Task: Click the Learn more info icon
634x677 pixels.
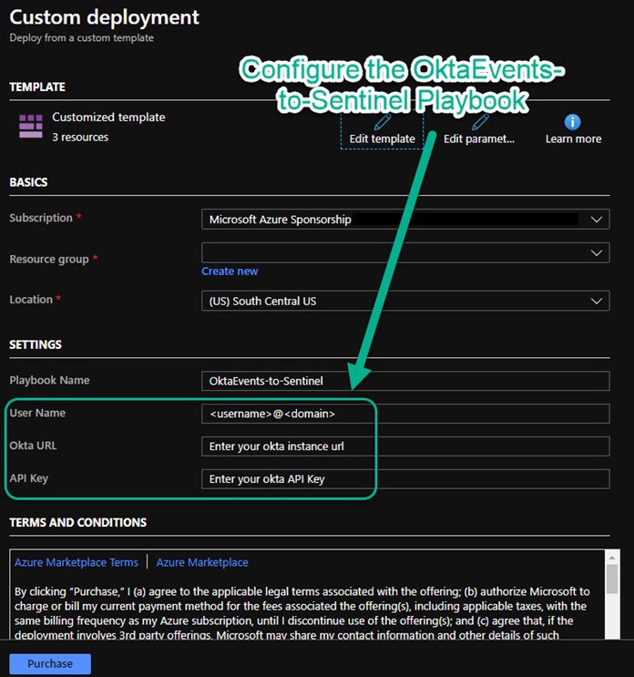Action: (573, 122)
